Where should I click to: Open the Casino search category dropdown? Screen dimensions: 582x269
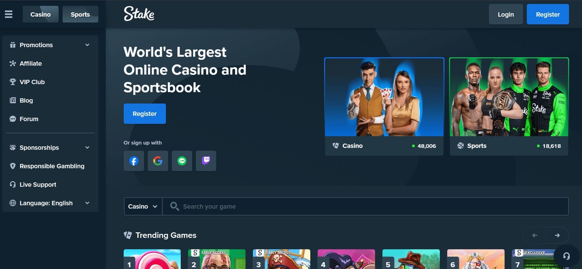[x=143, y=206]
